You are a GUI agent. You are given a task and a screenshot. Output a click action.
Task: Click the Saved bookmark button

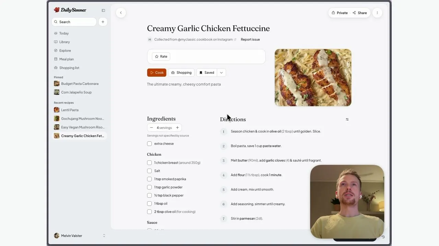tap(207, 73)
